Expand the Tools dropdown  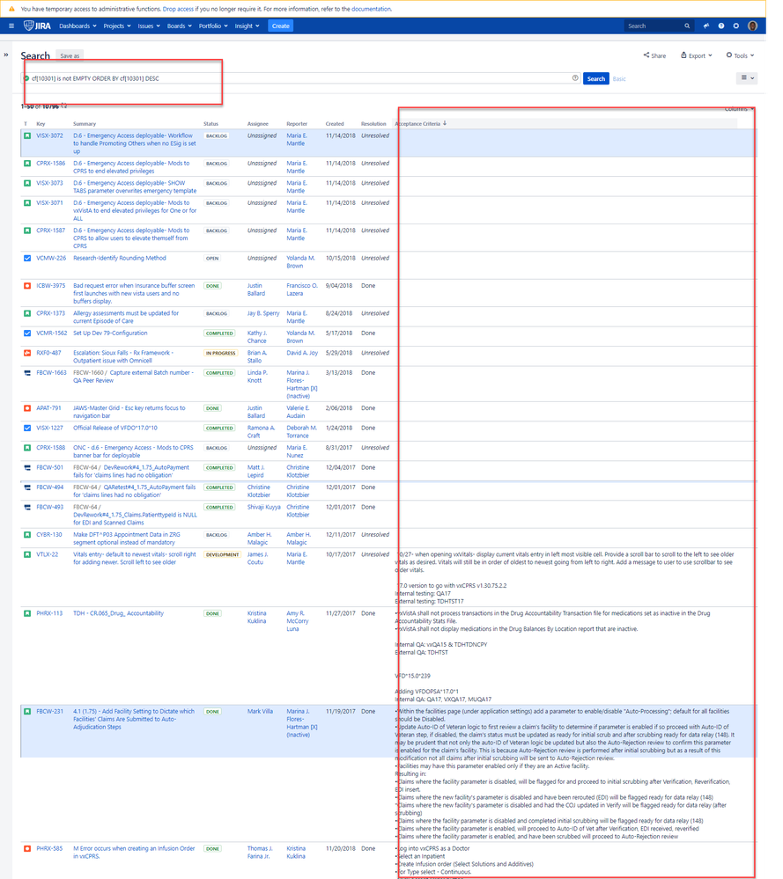(x=740, y=55)
